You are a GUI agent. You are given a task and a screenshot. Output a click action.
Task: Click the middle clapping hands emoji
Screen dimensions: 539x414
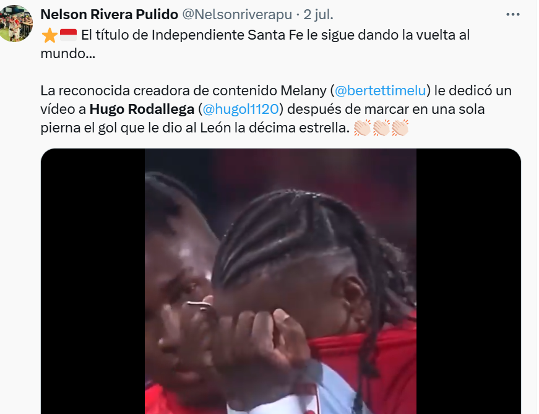tap(381, 128)
